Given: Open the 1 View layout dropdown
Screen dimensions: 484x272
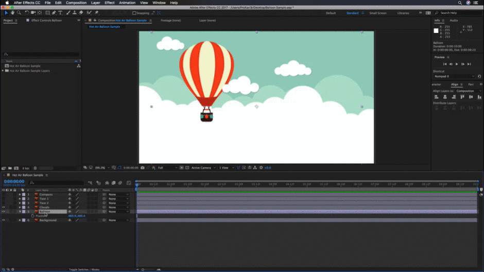Looking at the screenshot, I should (x=226, y=167).
